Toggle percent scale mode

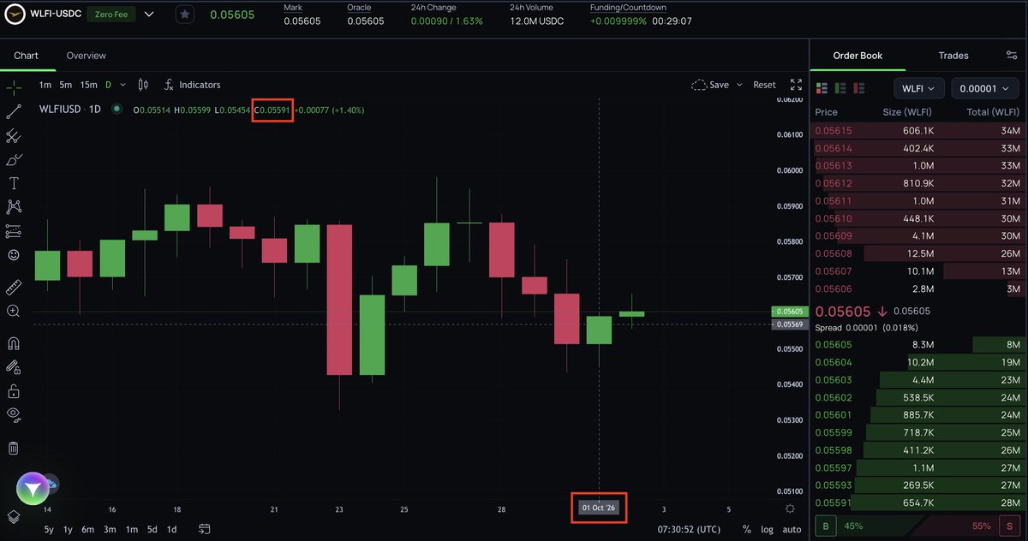747,530
